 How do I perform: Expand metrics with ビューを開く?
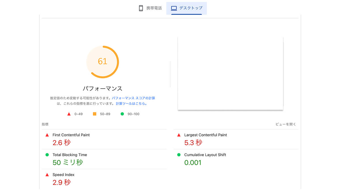tap(286, 124)
